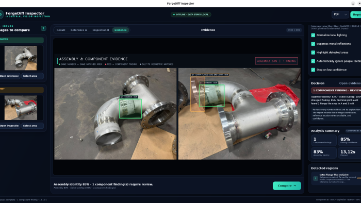
Task: Click Select area under reference image
Action: tap(32, 76)
